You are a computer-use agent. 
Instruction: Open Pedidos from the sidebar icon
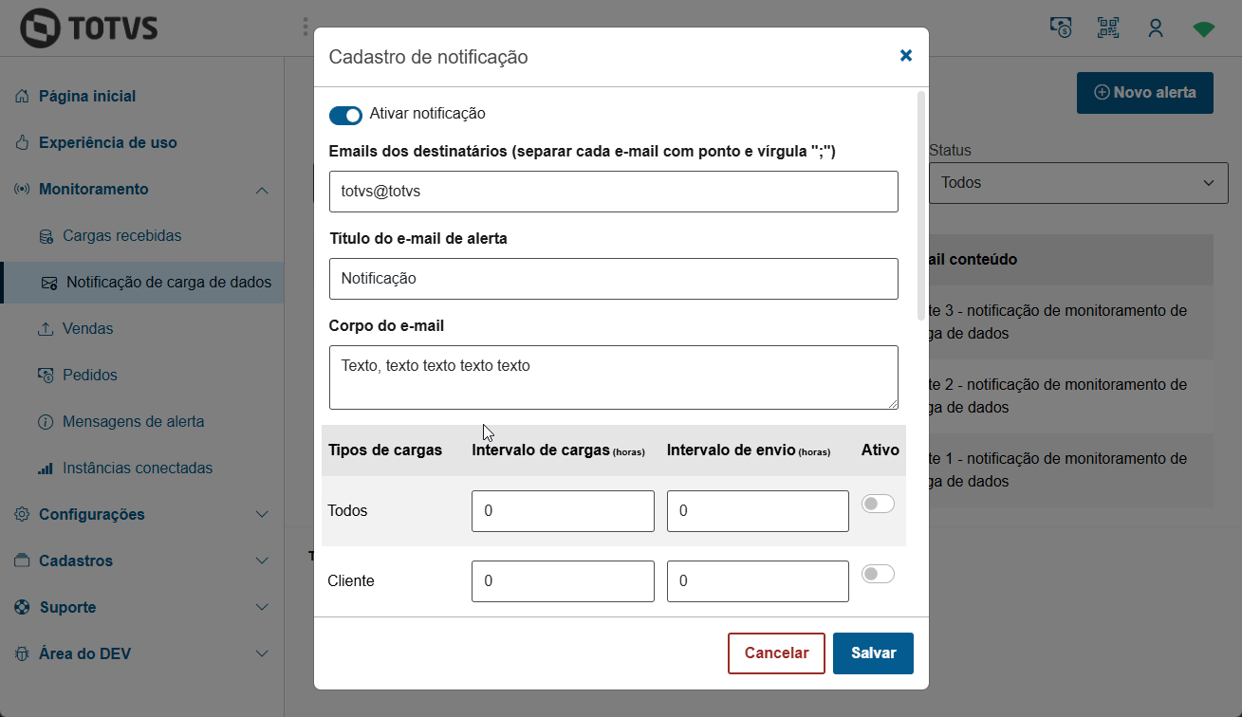(46, 375)
